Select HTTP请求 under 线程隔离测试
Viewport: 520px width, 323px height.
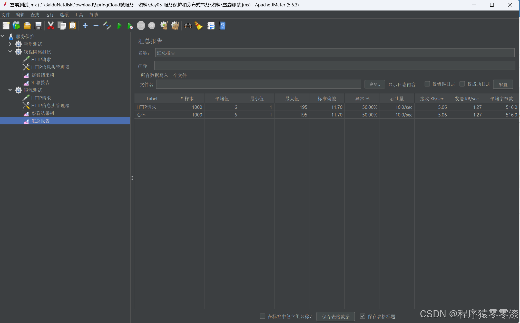[41, 60]
